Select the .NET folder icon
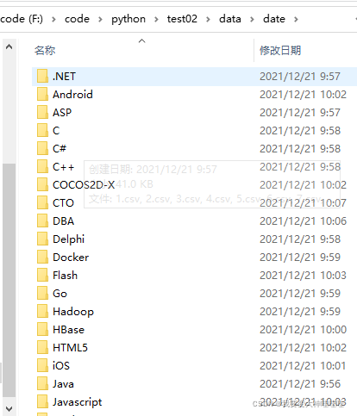 tap(42, 76)
